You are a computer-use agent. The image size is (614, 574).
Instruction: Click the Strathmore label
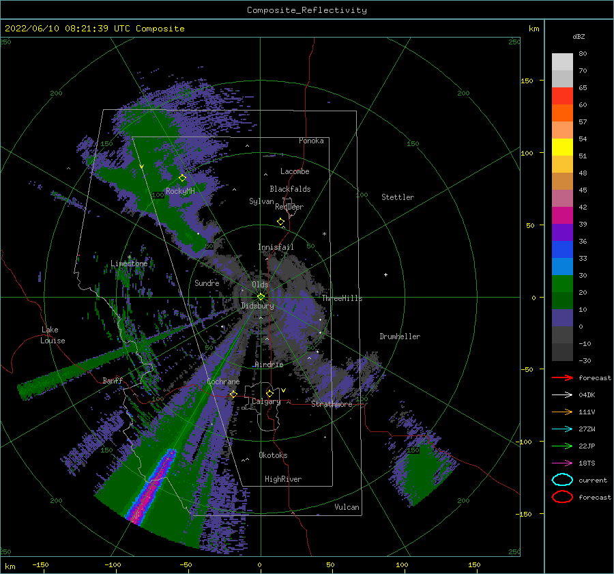332,404
